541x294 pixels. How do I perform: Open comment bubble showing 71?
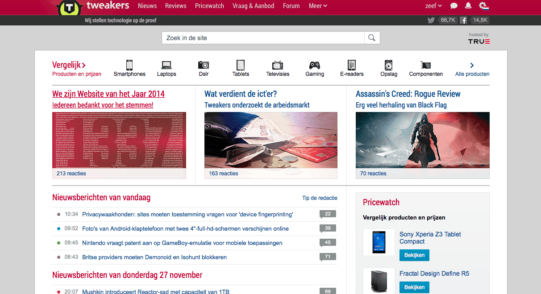328,257
